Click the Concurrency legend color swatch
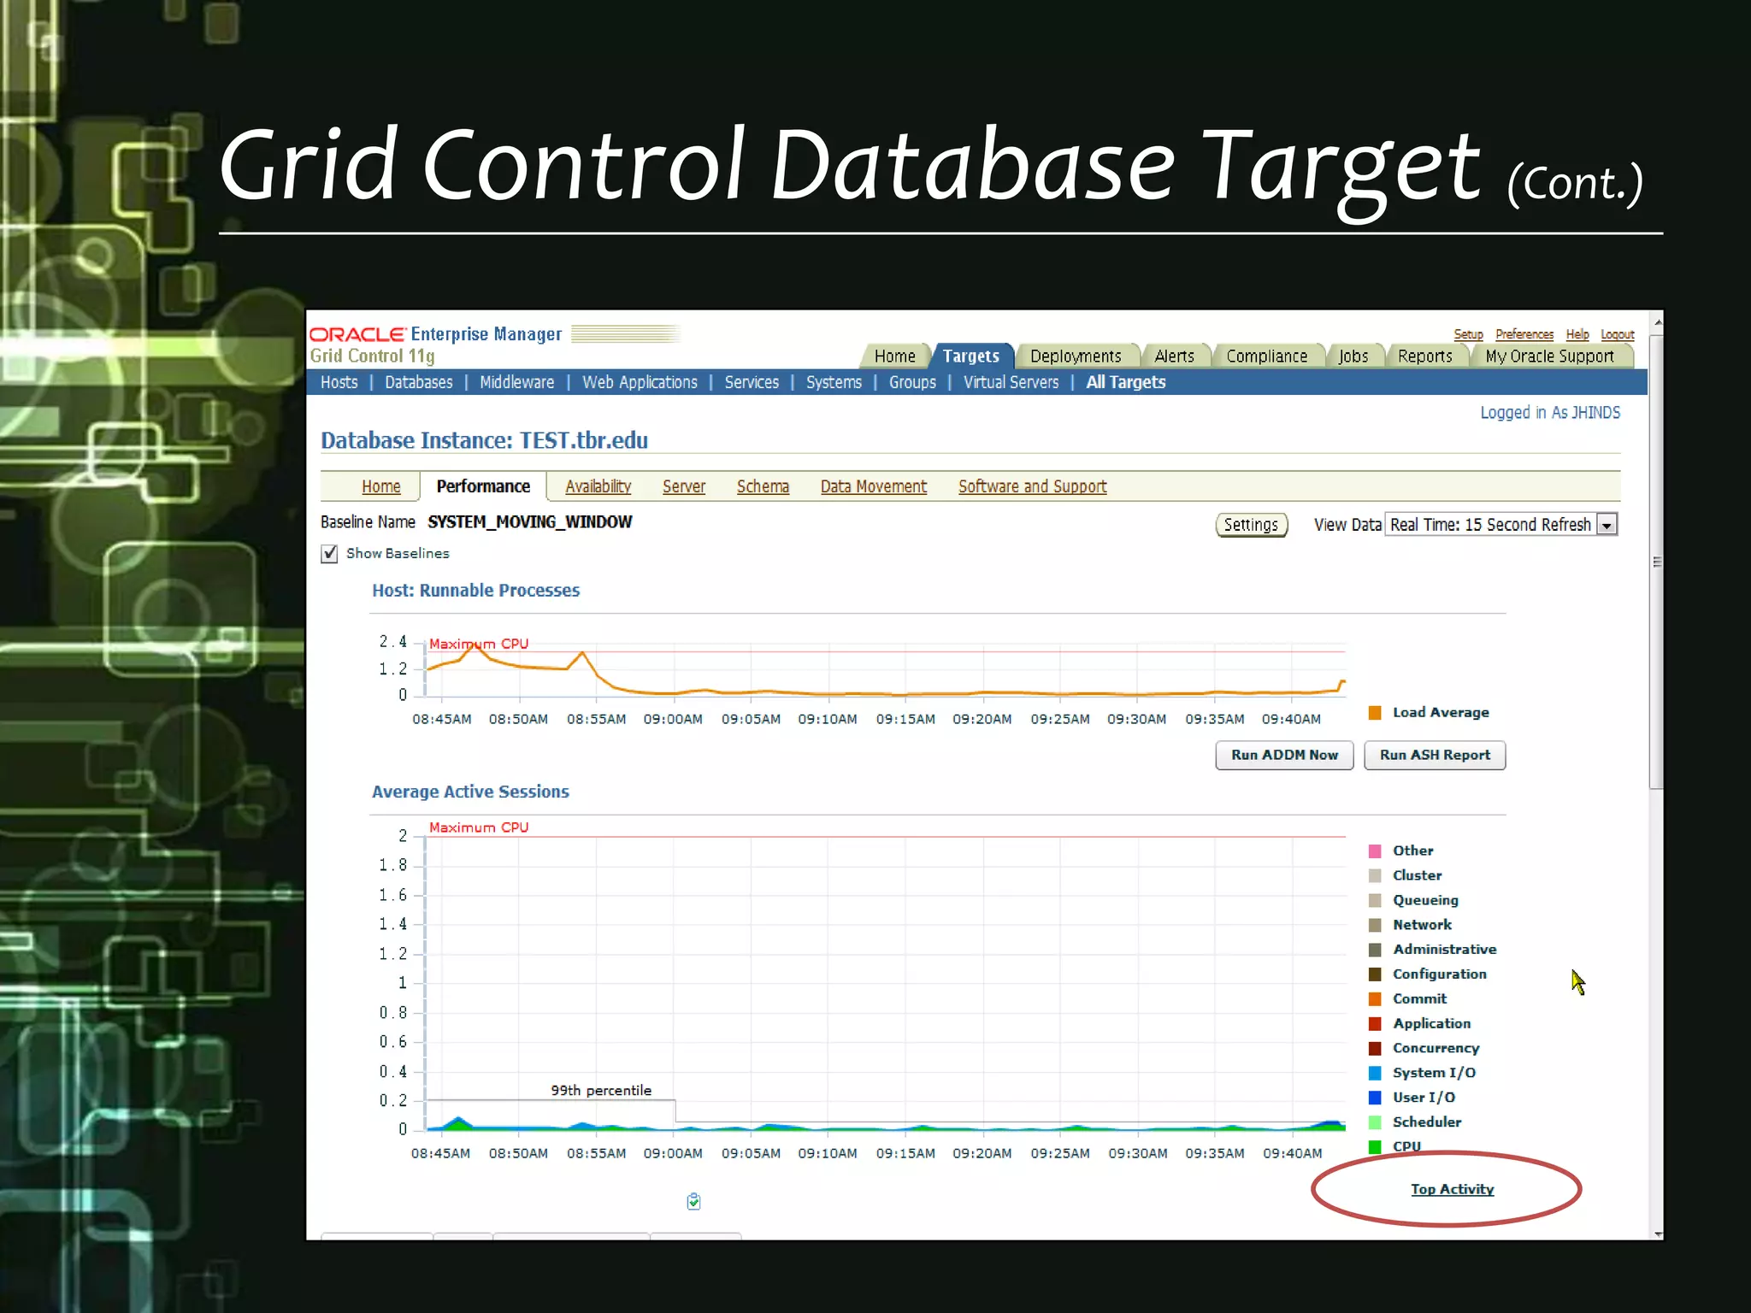This screenshot has height=1313, width=1751. (x=1375, y=1049)
